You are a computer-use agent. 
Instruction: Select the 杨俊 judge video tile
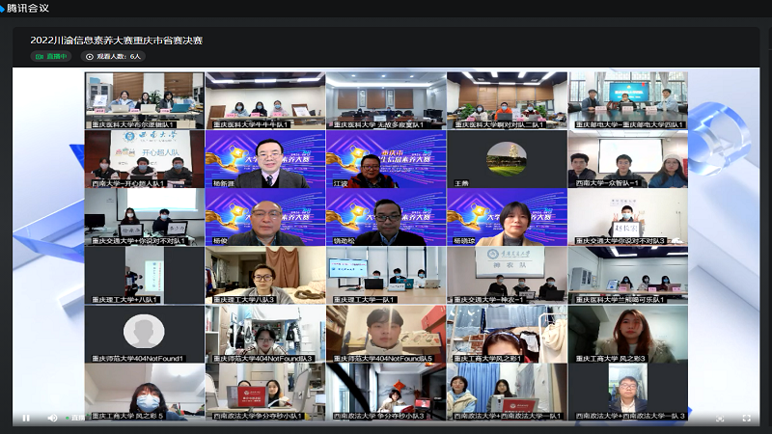click(265, 217)
